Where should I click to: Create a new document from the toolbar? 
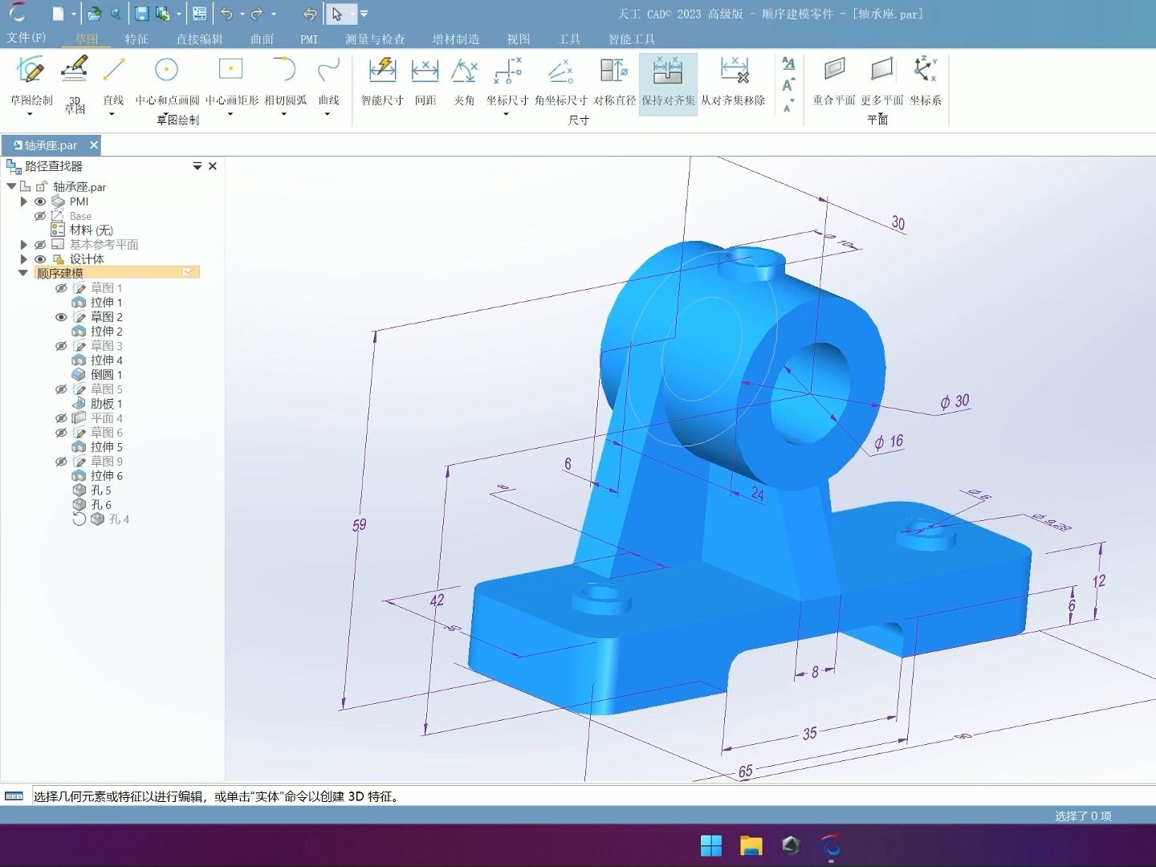tap(58, 14)
